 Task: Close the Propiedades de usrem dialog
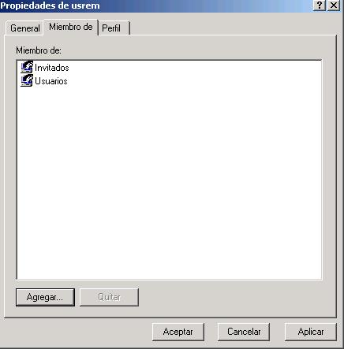pyautogui.click(x=334, y=5)
